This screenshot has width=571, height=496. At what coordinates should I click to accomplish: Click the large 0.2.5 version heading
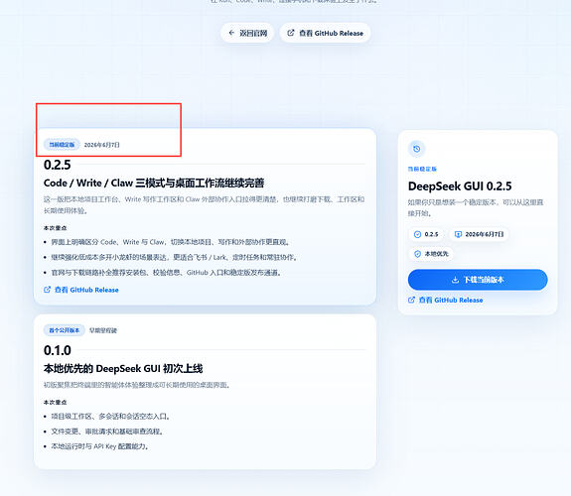click(58, 165)
